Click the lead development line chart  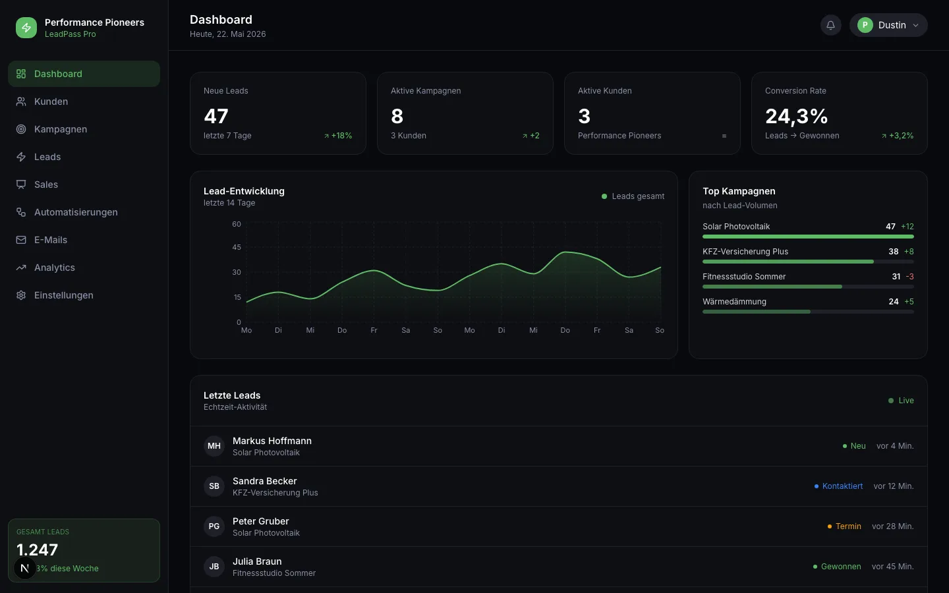[x=453, y=273]
